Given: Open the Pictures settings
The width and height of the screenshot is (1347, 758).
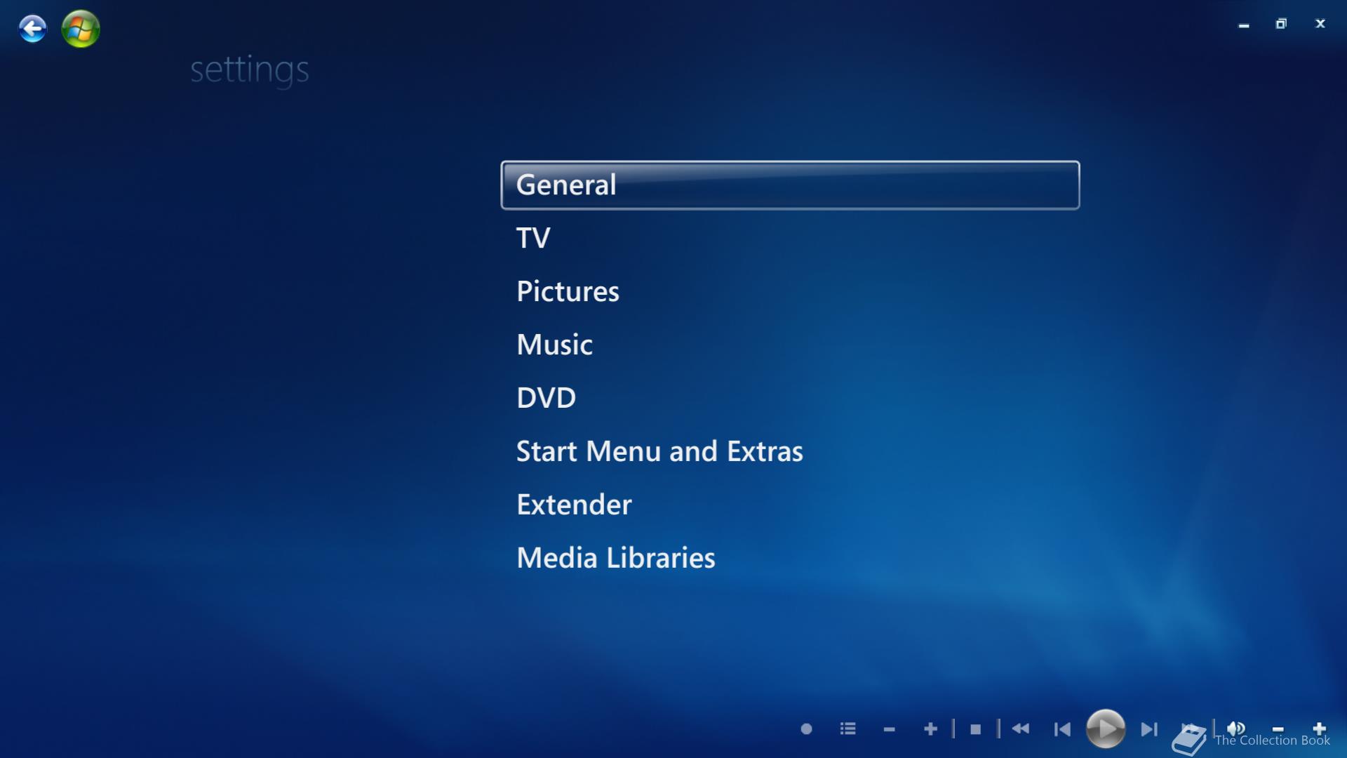Looking at the screenshot, I should pyautogui.click(x=568, y=291).
